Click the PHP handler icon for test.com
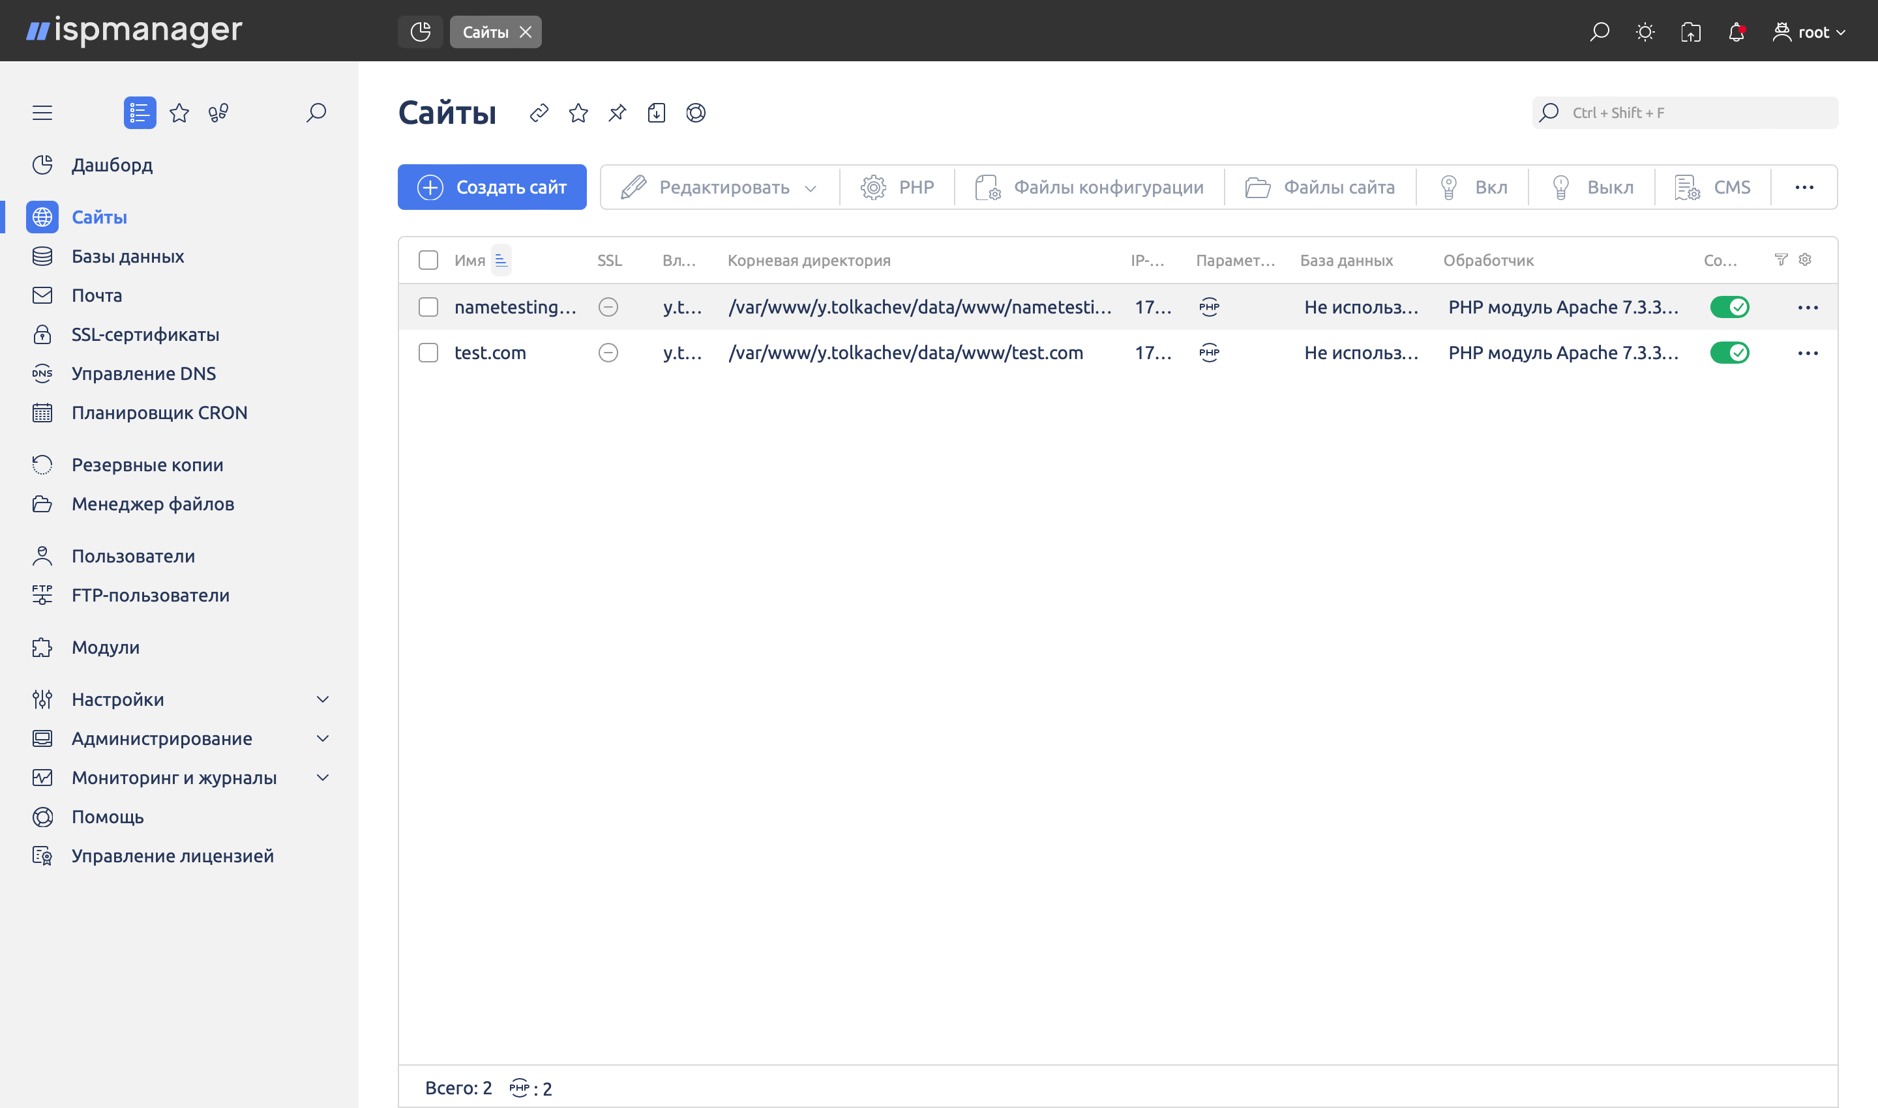This screenshot has width=1878, height=1108. pos(1208,352)
